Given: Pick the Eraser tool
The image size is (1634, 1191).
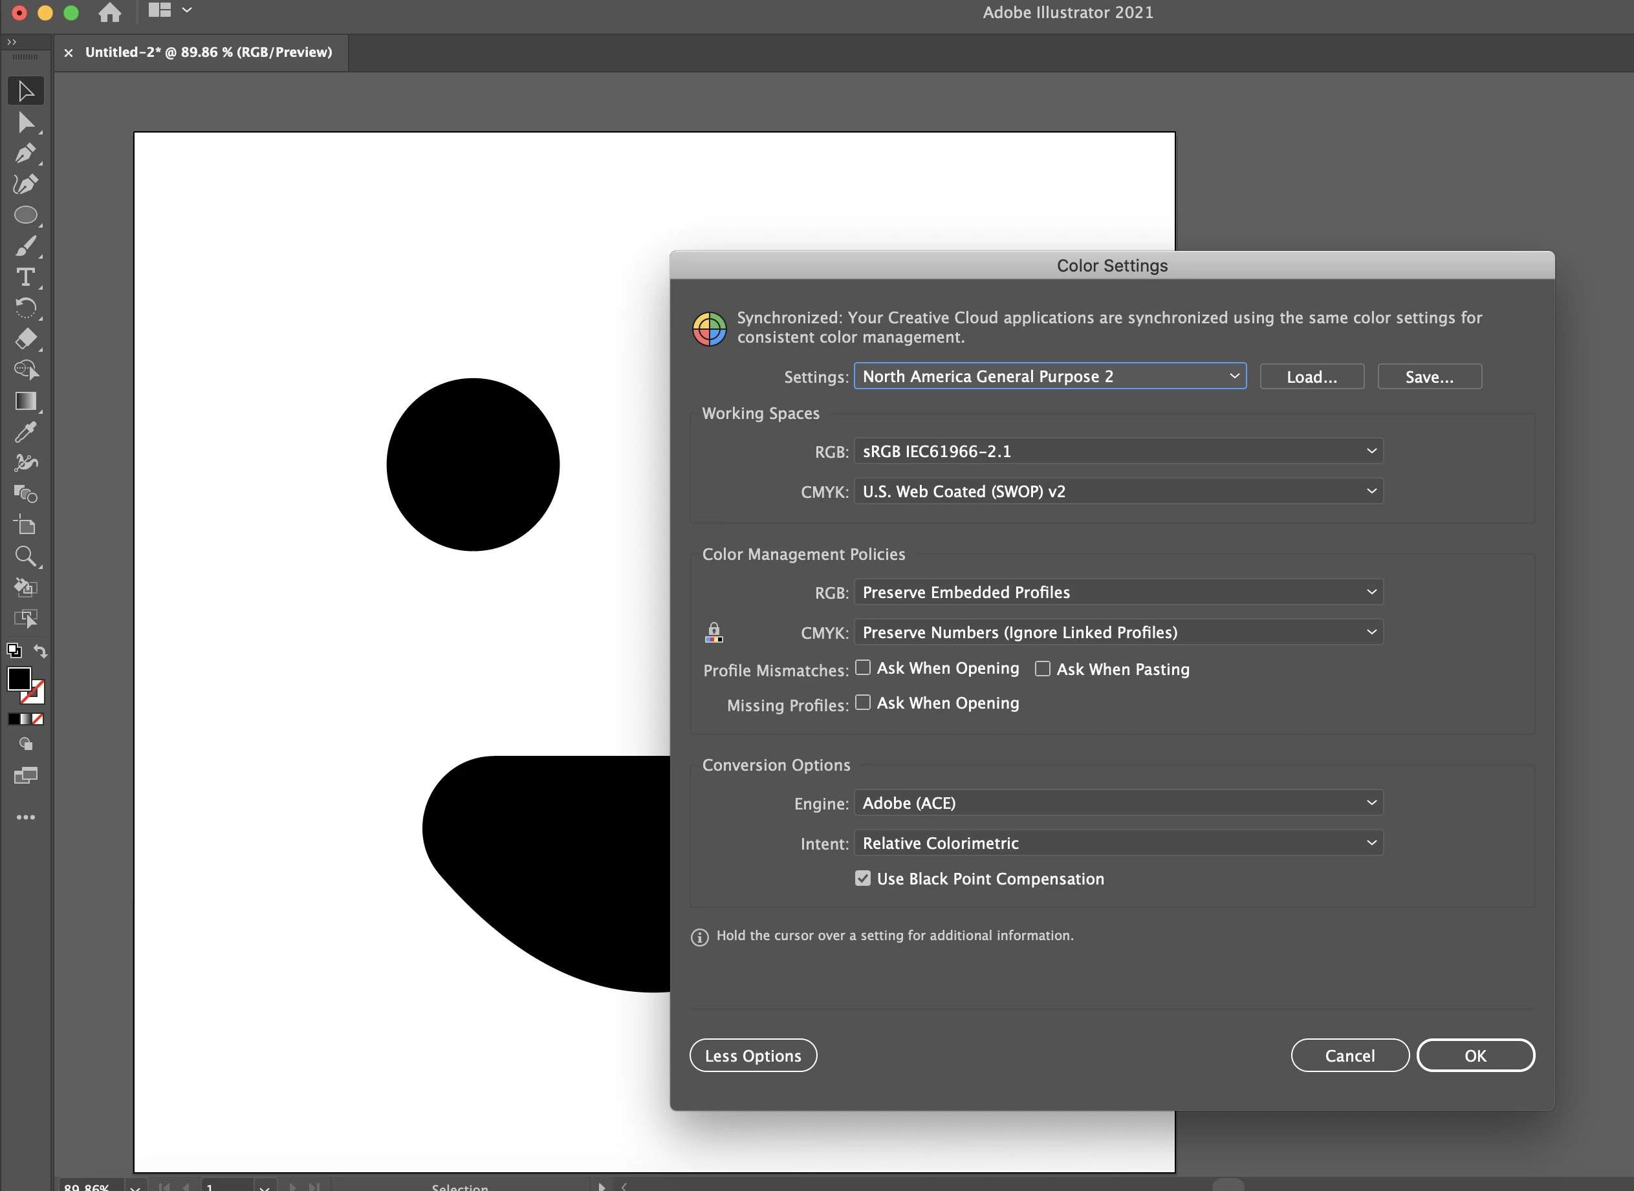Looking at the screenshot, I should [25, 338].
